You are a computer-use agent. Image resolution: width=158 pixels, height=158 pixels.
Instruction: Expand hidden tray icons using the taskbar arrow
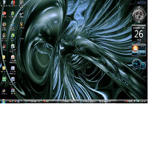coord(125,101)
